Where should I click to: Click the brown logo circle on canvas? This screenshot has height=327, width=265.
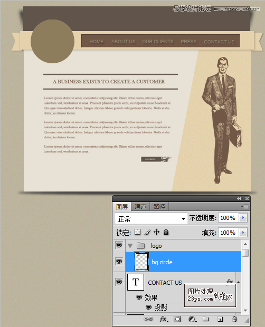click(52, 41)
